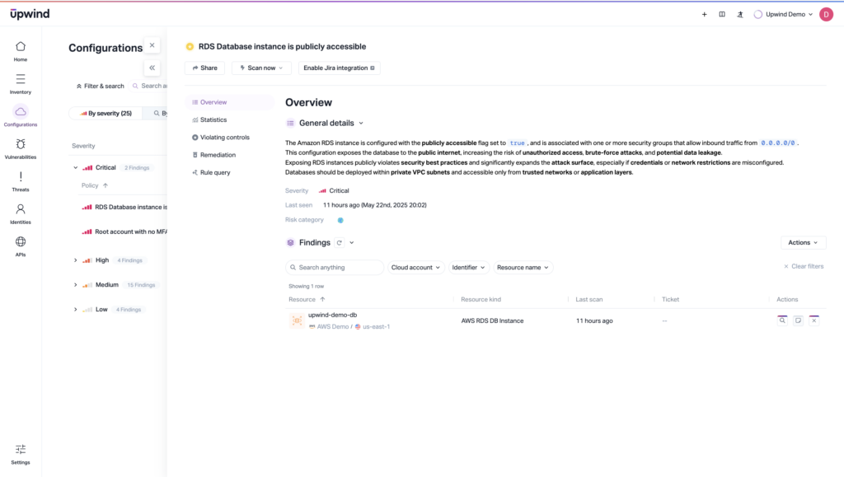Click the X action icon for upwind-demo-db
Viewport: 844px width, 477px height.
[814, 320]
